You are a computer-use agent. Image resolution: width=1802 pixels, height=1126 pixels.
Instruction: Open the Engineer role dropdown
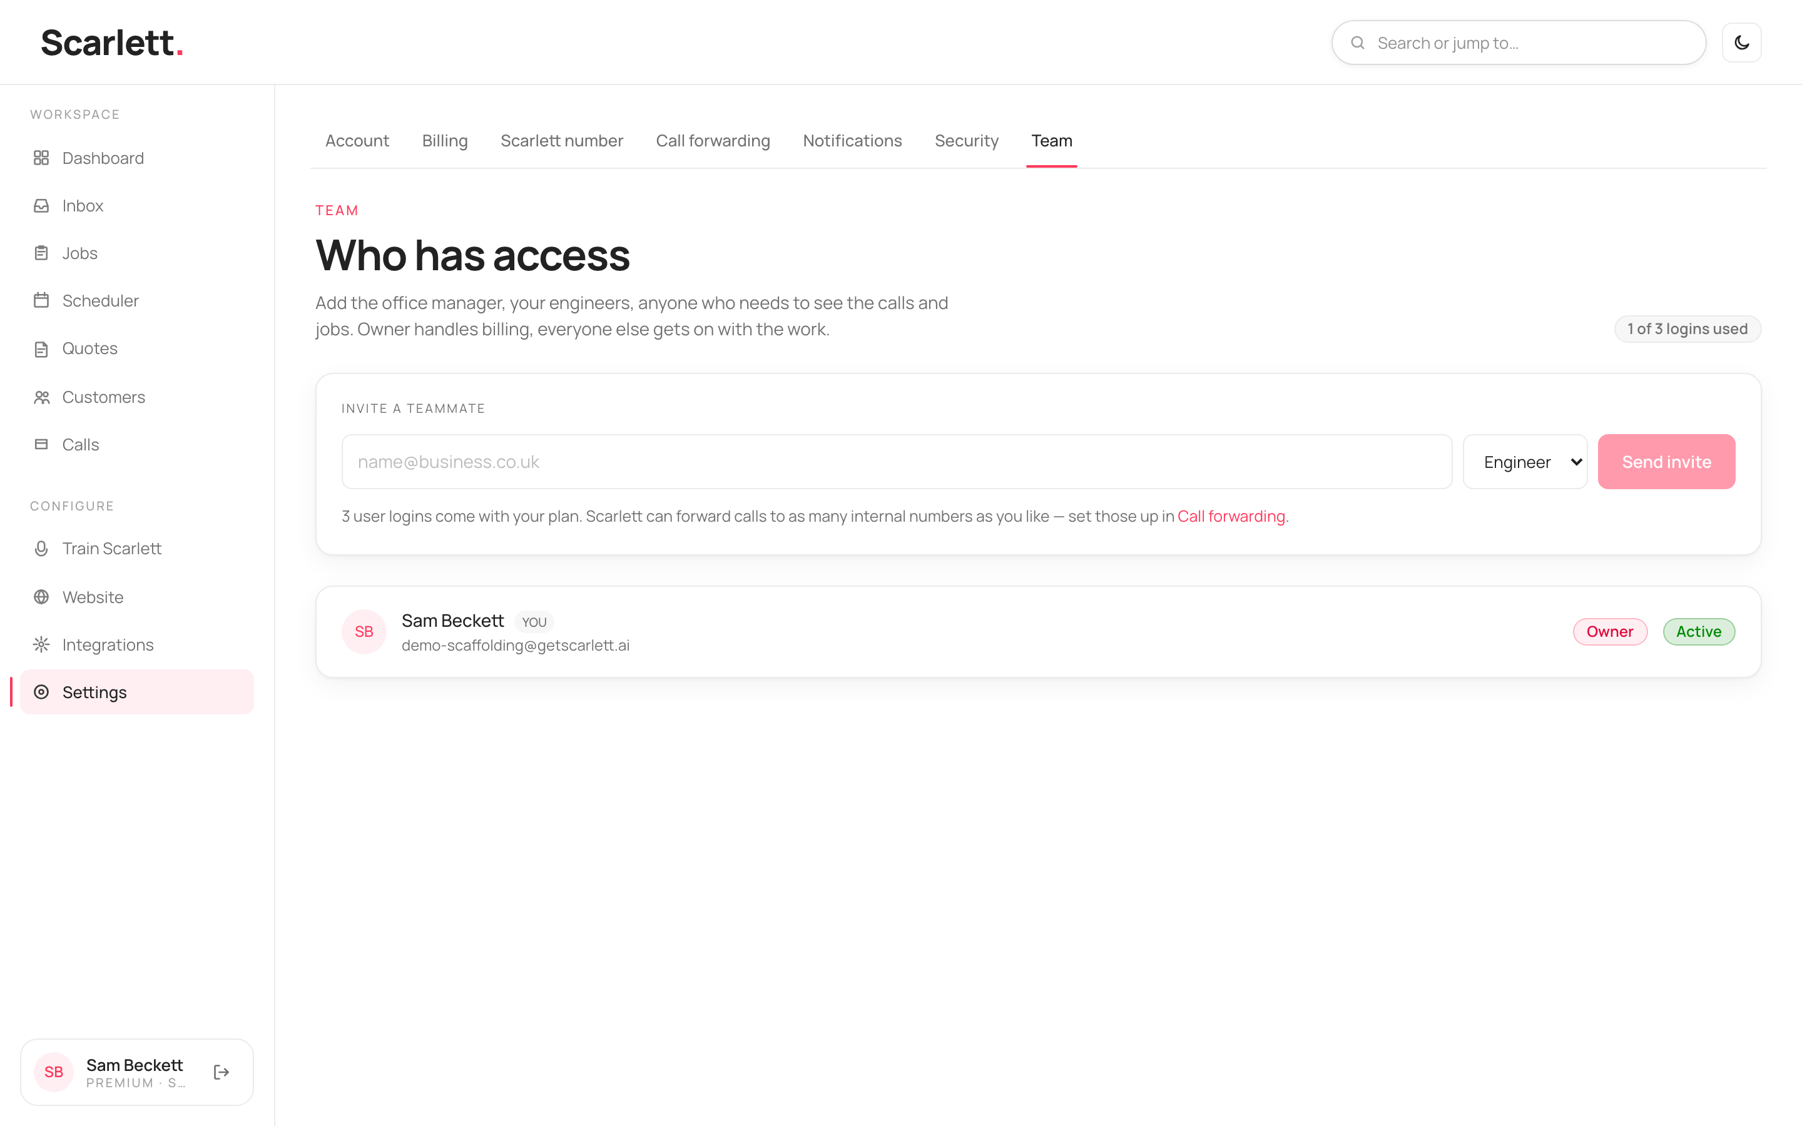pyautogui.click(x=1525, y=462)
